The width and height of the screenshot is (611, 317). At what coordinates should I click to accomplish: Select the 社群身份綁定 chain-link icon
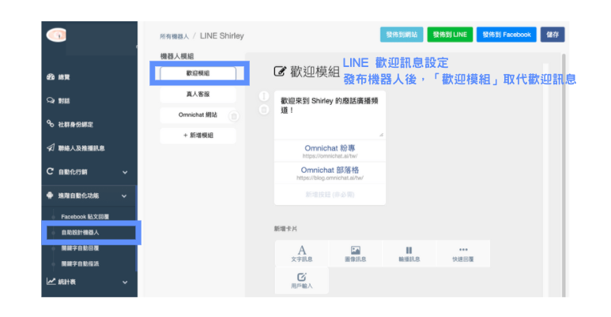[x=51, y=124]
